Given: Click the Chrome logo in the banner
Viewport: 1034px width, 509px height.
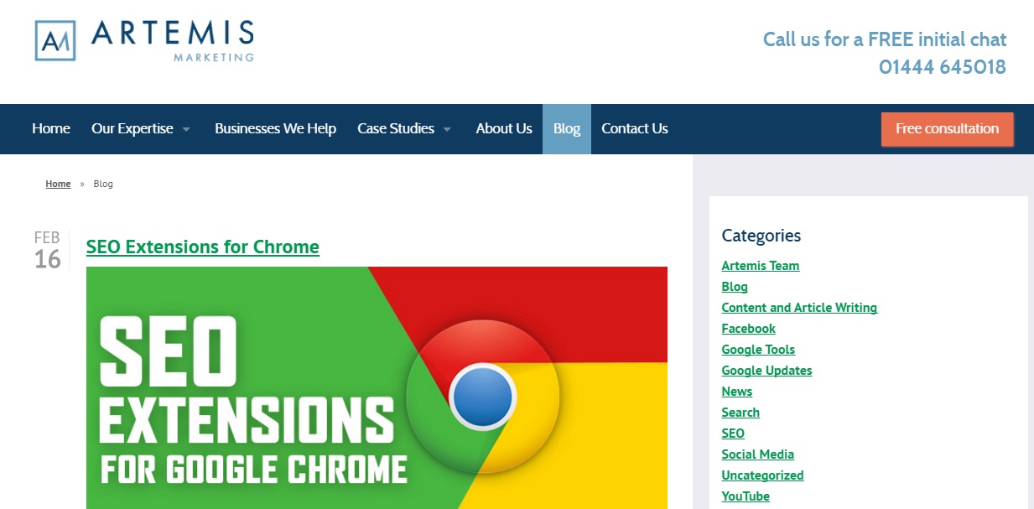Looking at the screenshot, I should 481,397.
